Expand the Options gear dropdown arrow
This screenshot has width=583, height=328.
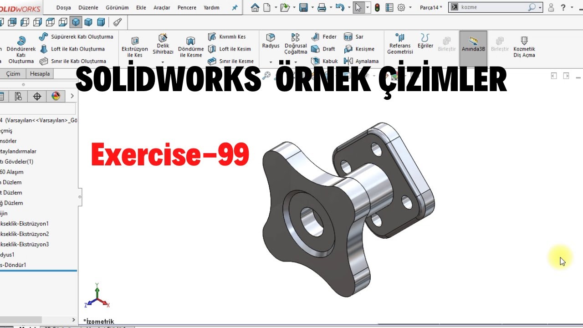pyautogui.click(x=410, y=8)
